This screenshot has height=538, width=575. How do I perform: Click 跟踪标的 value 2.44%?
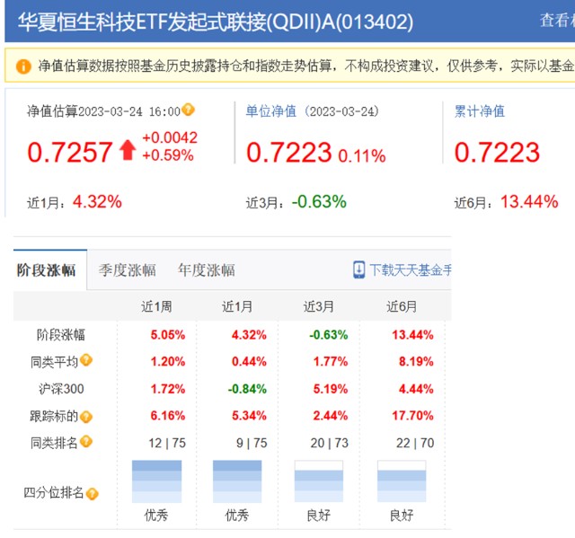coord(331,416)
